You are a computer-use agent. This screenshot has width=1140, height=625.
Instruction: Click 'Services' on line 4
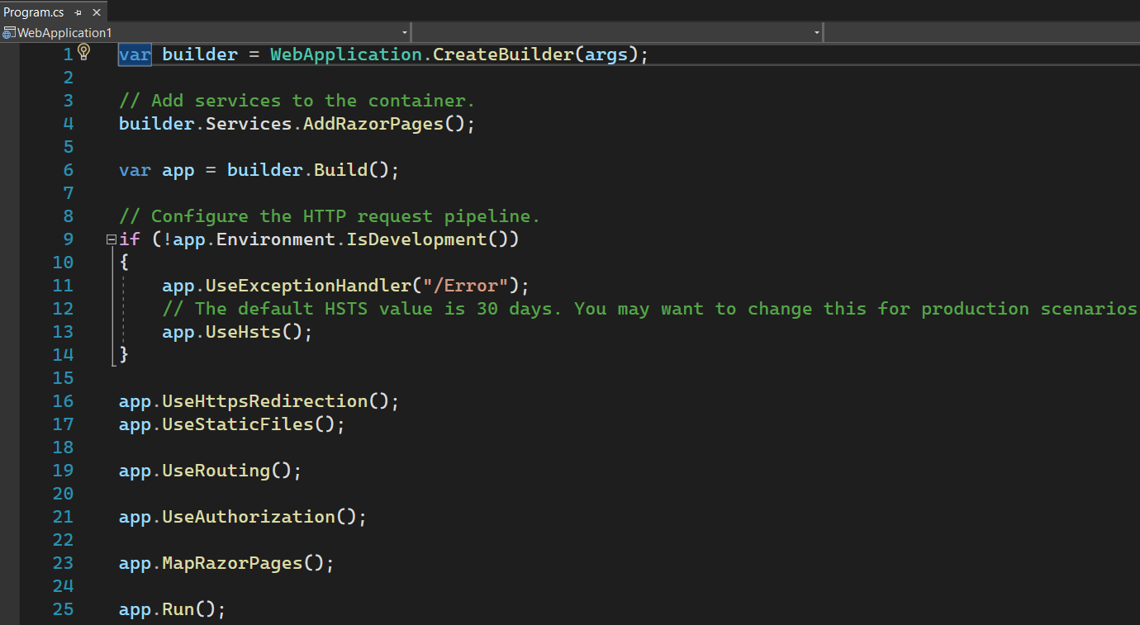249,124
